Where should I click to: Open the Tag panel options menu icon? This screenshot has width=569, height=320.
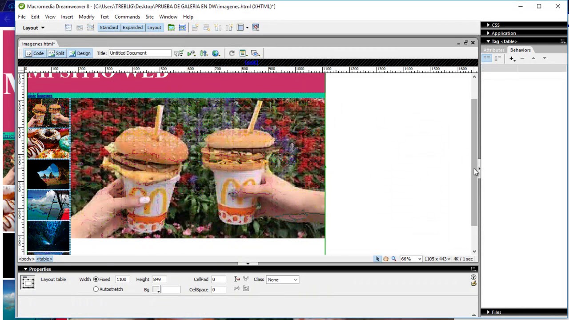click(x=563, y=41)
